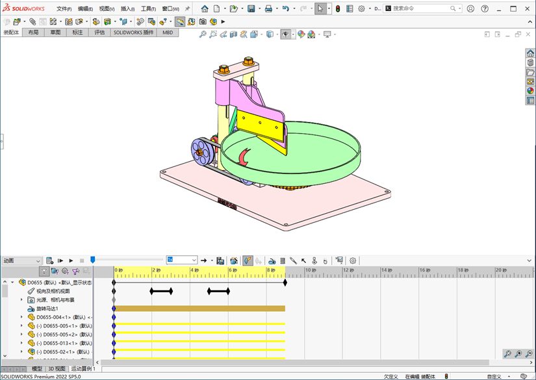
Task: Select the end keyframe diamond at 9 seconds
Action: click(285, 283)
